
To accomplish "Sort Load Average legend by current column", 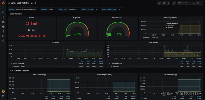I will point(199,61).
